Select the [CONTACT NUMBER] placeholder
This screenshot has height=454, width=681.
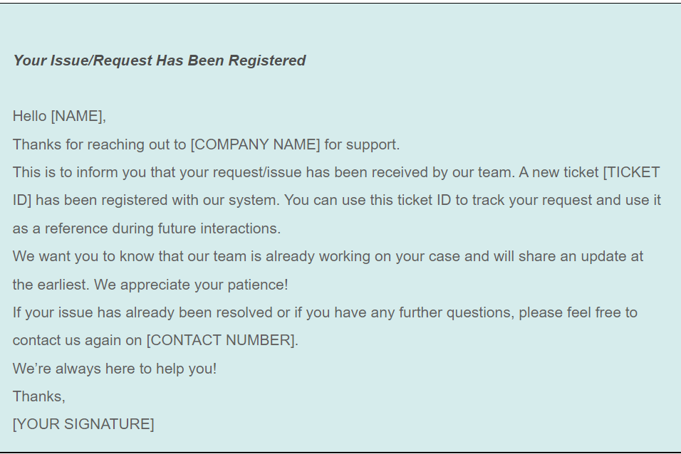pyautogui.click(x=222, y=340)
